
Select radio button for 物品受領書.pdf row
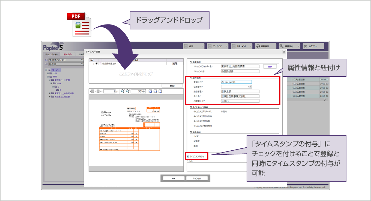97,64
